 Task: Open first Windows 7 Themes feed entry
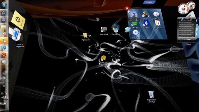[x=186, y=24]
